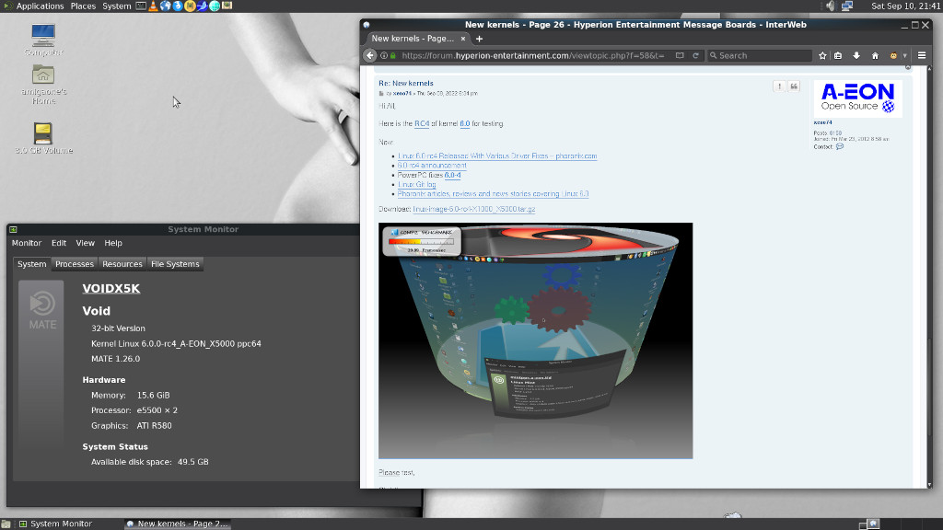Screen dimensions: 943x530
Task: Open the volume control in the system tray
Action: coord(830,6)
